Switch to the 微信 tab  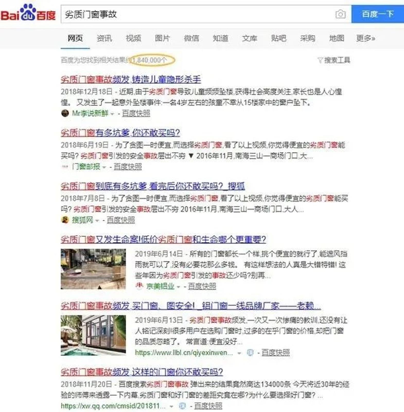pyautogui.click(x=191, y=38)
